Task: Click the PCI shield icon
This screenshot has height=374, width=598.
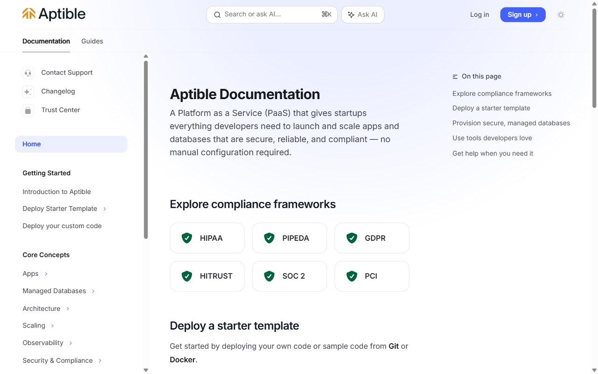Action: (352, 276)
